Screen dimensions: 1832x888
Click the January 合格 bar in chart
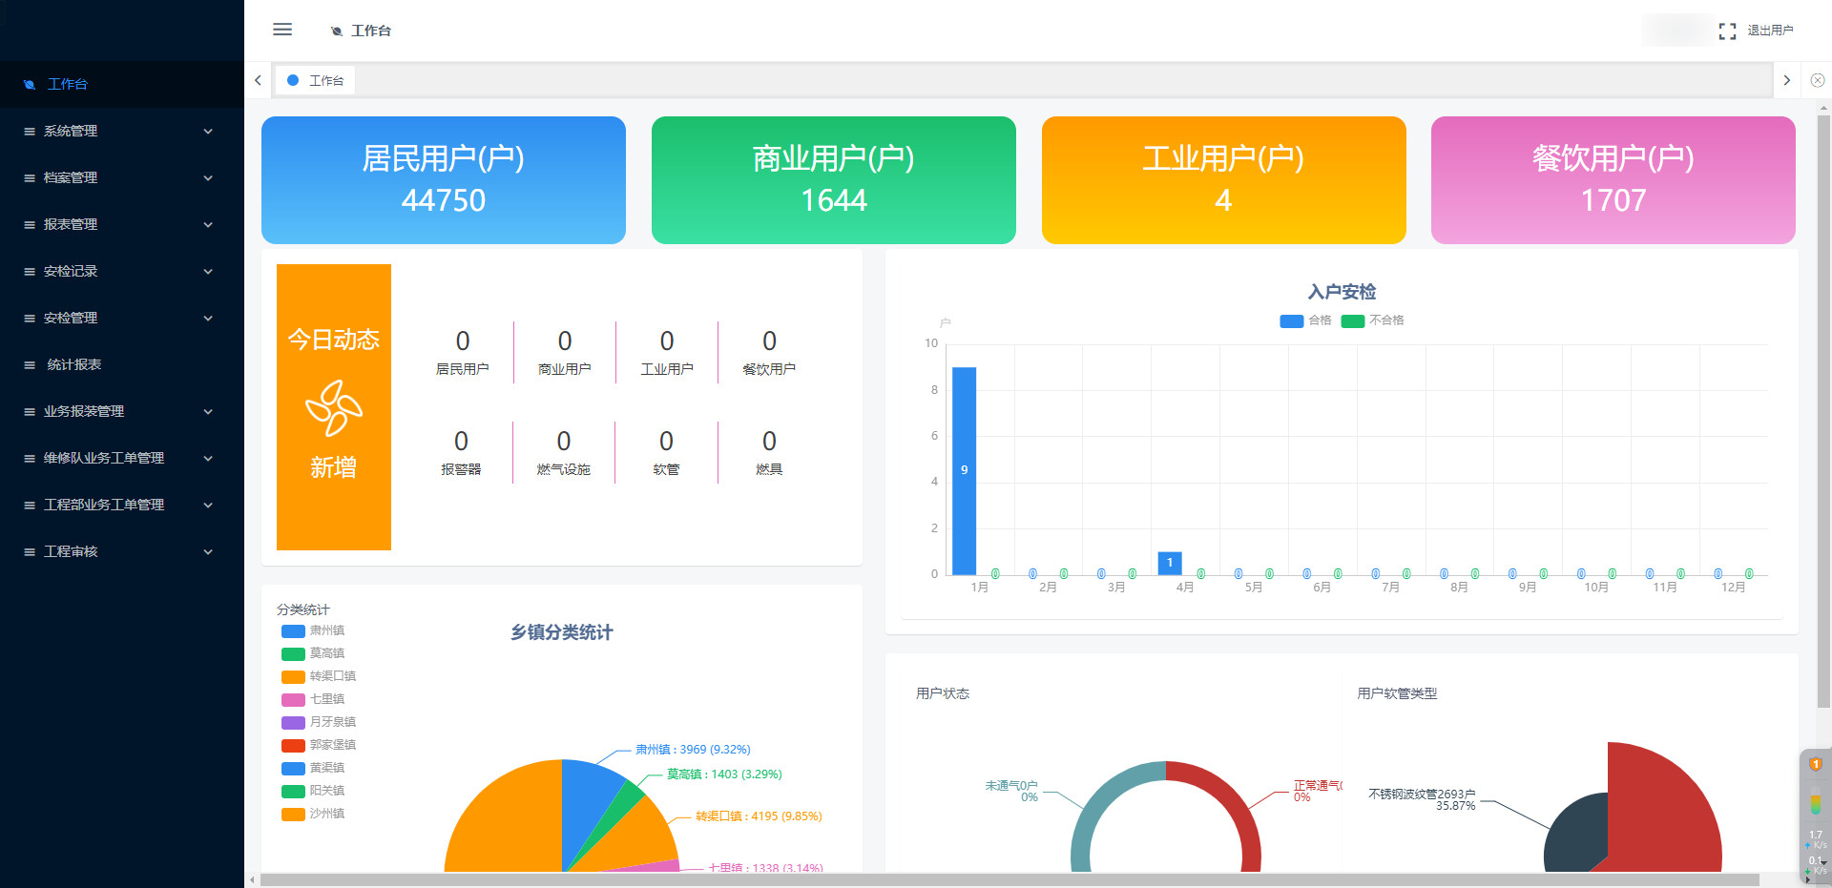coord(964,470)
